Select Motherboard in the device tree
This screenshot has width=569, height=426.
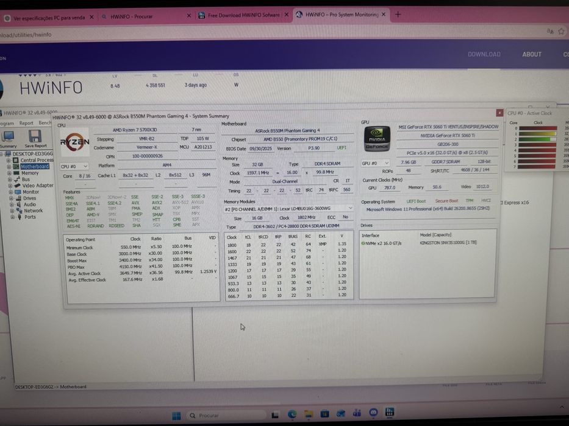[x=35, y=166]
